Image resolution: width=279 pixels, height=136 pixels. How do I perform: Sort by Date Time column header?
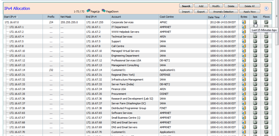pyautogui.click(x=214, y=17)
